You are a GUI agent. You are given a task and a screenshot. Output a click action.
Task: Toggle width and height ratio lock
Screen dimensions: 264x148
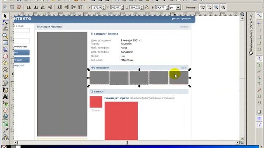pos(147,7)
